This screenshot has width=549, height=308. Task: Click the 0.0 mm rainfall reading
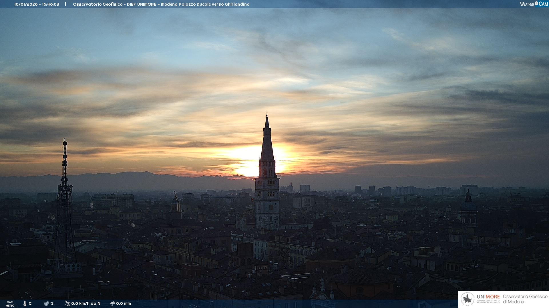point(124,303)
